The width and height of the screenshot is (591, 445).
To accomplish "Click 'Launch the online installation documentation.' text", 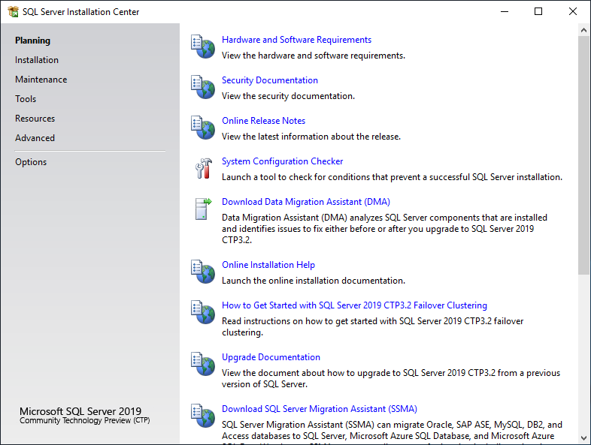I will click(x=314, y=281).
